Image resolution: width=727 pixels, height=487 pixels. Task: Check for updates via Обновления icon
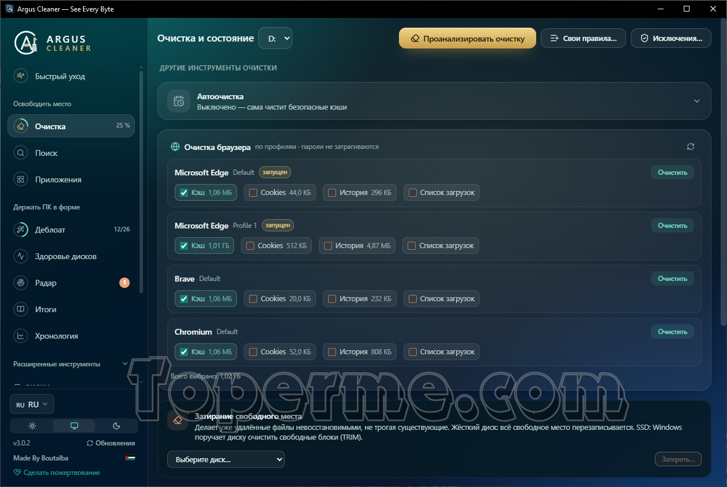[90, 443]
